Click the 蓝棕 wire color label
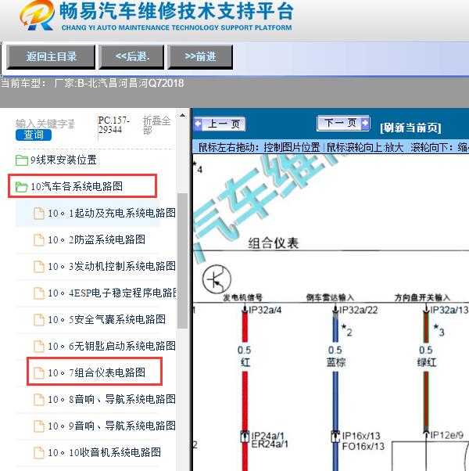469x471 pixels. 336,362
